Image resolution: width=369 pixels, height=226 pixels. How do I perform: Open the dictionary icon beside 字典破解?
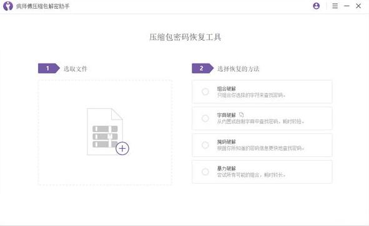tap(242, 115)
